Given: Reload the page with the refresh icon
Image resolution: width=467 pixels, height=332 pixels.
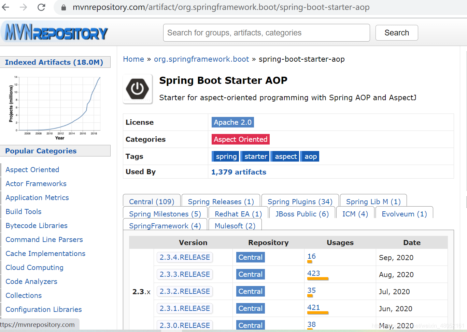Looking at the screenshot, I should tap(41, 7).
